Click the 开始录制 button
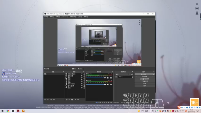Image resolution: width=201 pixels, height=113 pixels. 145,77
